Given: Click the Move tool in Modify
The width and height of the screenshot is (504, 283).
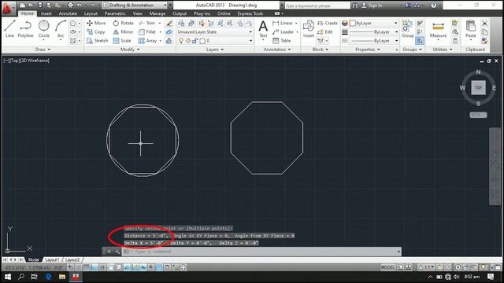Looking at the screenshot, I should click(x=96, y=23).
